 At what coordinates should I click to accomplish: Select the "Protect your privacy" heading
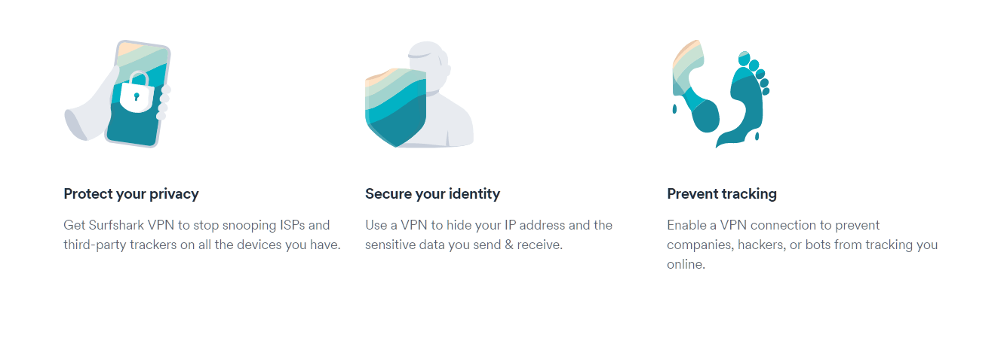(131, 193)
